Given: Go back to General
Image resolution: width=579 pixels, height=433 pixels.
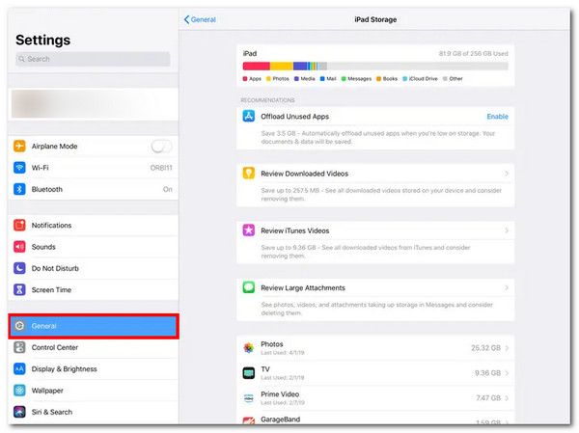Looking at the screenshot, I should pos(200,19).
